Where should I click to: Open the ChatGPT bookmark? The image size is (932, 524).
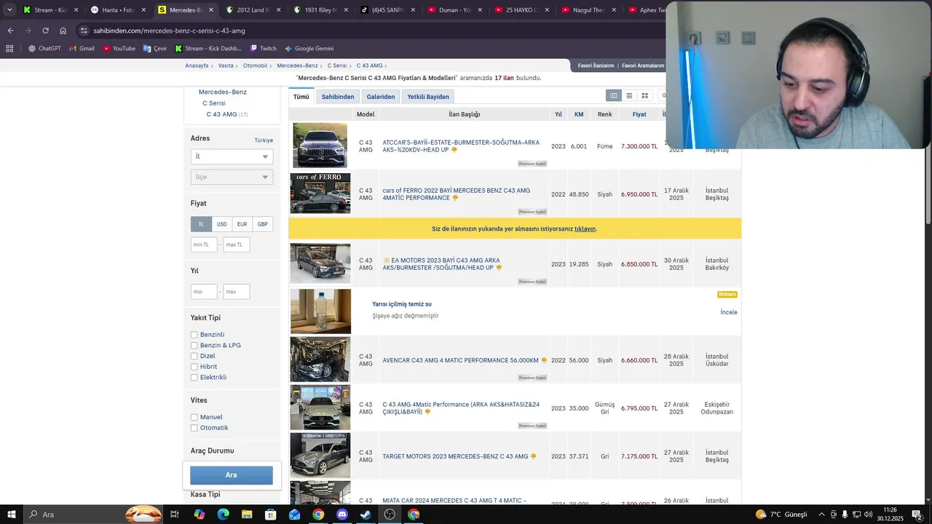(x=44, y=49)
